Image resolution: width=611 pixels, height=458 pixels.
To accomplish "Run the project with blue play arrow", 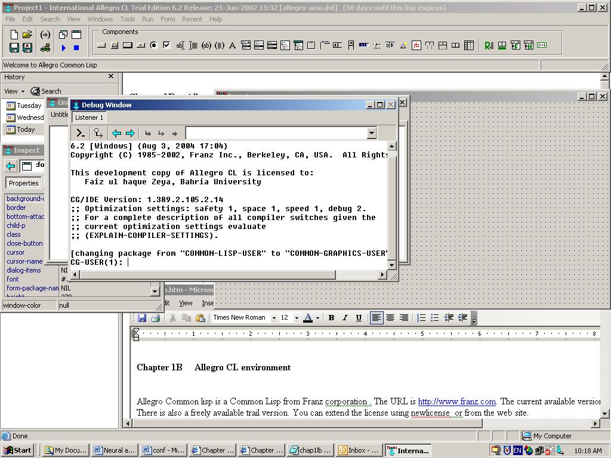I will 63,48.
